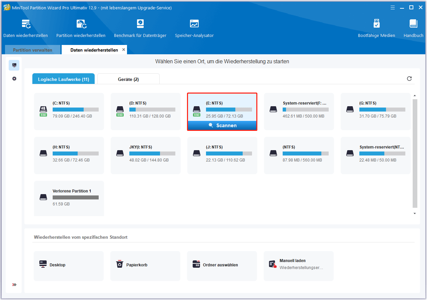Viewport: 427px width, 300px height.
Task: Click 79.09 GB / 246.40 GB text
Action: 72,116
